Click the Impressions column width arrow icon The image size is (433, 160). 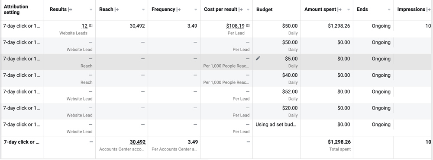(429, 9)
